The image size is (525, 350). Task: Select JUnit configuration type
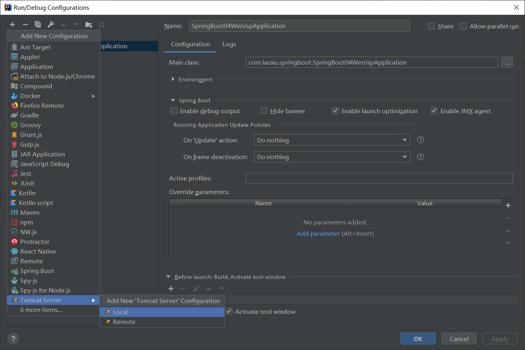53,183
